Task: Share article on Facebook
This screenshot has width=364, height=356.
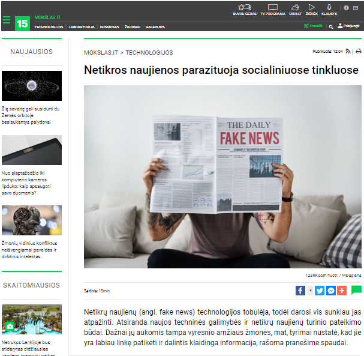Action: 300,291
